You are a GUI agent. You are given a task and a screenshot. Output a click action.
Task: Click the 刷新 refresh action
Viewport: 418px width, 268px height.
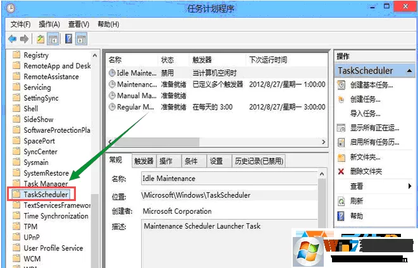(x=357, y=201)
